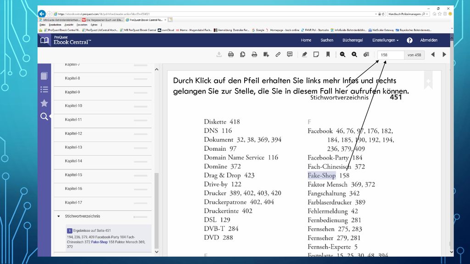Open a new browser tab
The height and width of the screenshot is (264, 470).
click(170, 20)
